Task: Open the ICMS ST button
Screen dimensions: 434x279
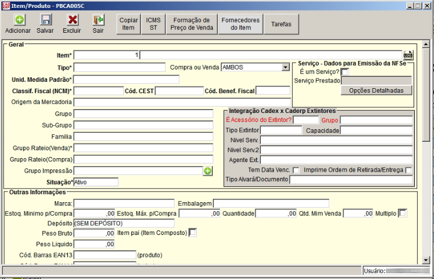Action: (x=153, y=24)
